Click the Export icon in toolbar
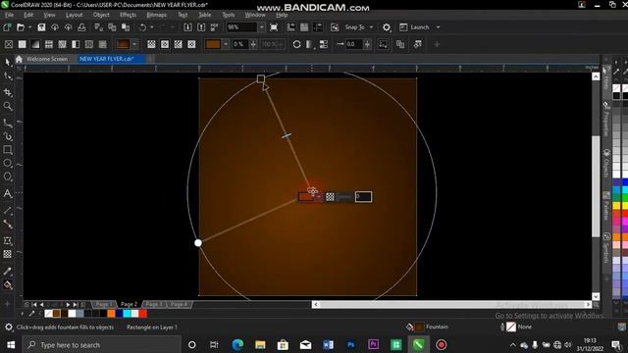Screen dimensions: 628x353 tap(201, 27)
